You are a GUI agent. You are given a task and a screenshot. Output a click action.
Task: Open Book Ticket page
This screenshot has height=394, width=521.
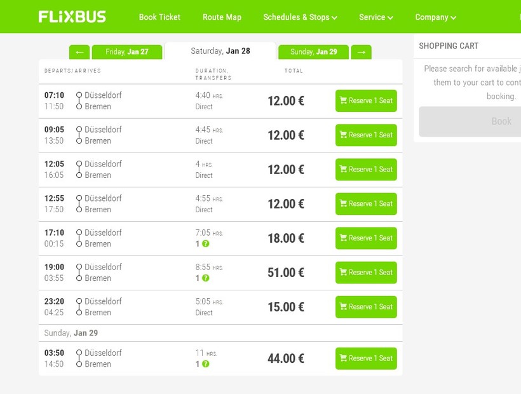point(159,17)
